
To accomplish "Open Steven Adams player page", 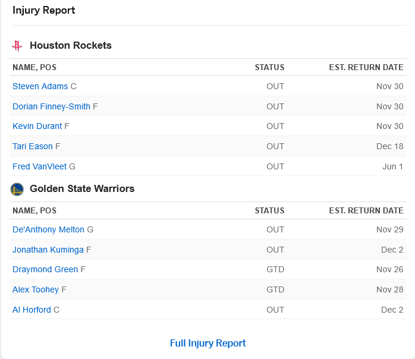I will [40, 87].
